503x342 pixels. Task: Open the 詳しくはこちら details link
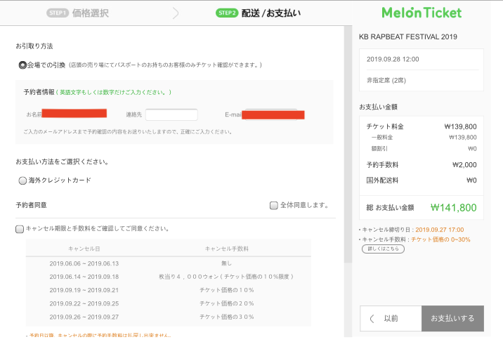click(383, 249)
